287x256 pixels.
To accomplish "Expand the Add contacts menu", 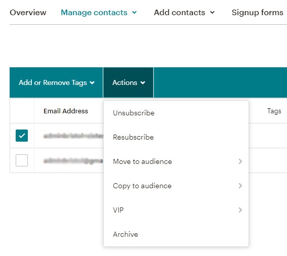I will click(184, 13).
